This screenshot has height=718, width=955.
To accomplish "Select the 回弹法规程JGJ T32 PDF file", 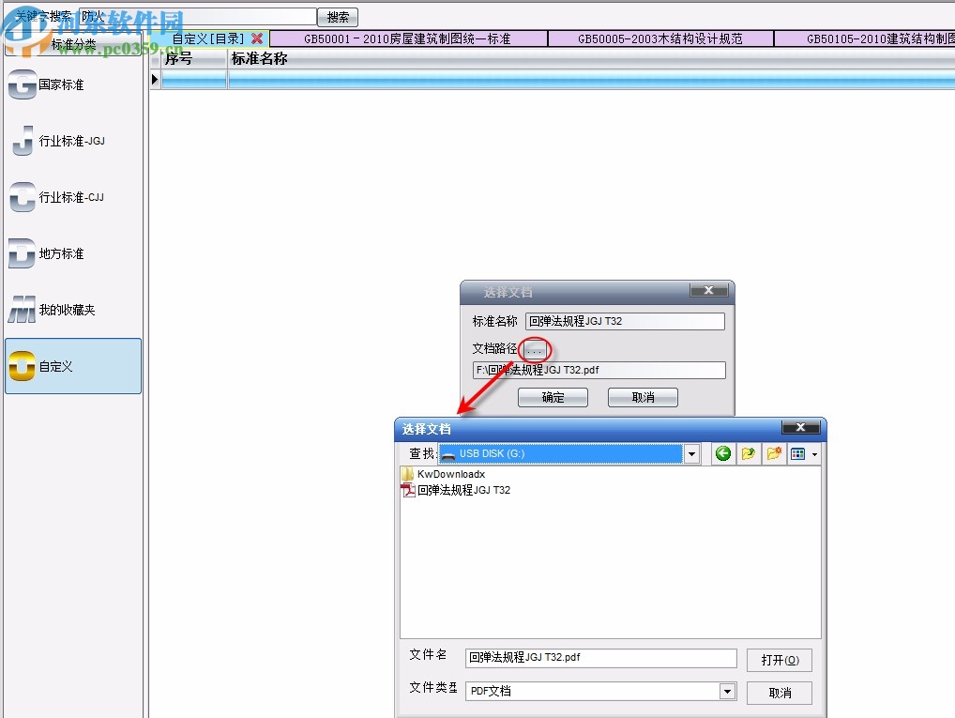I will (456, 490).
